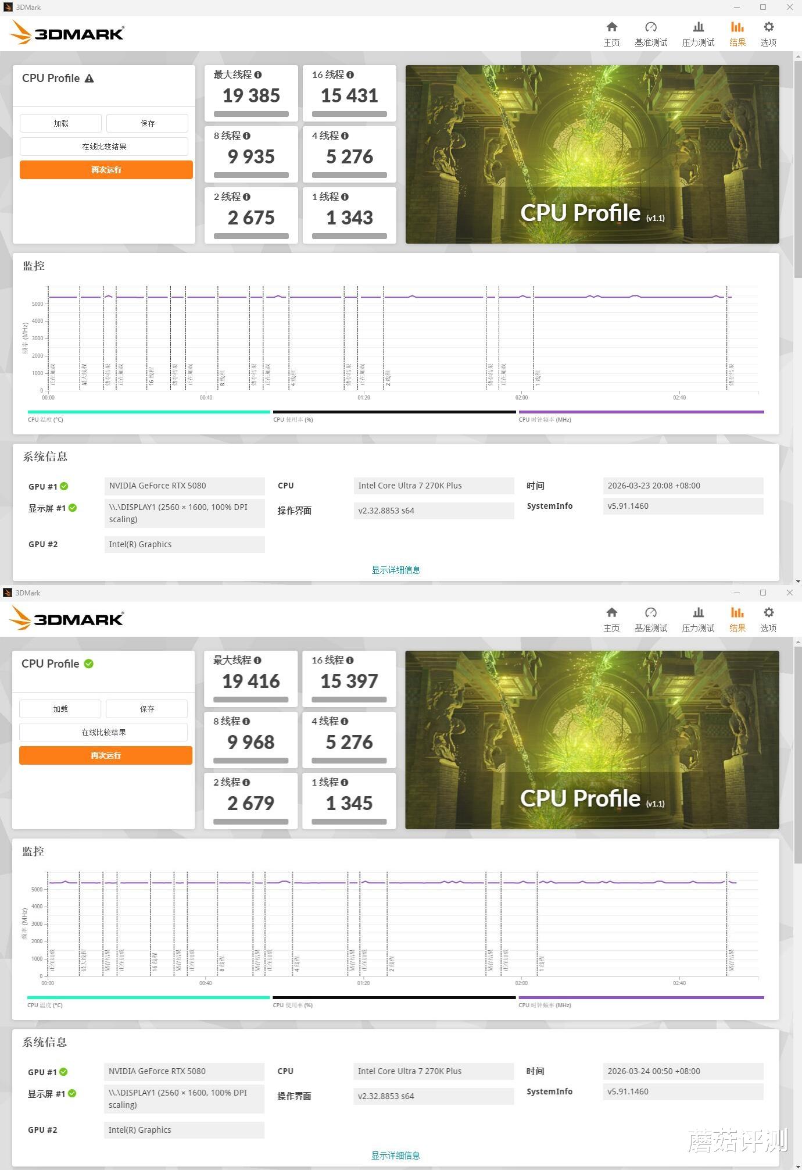The image size is (802, 1170).
Task: Click the 4 线程 info icon in the bottom window
Action: pos(344,721)
